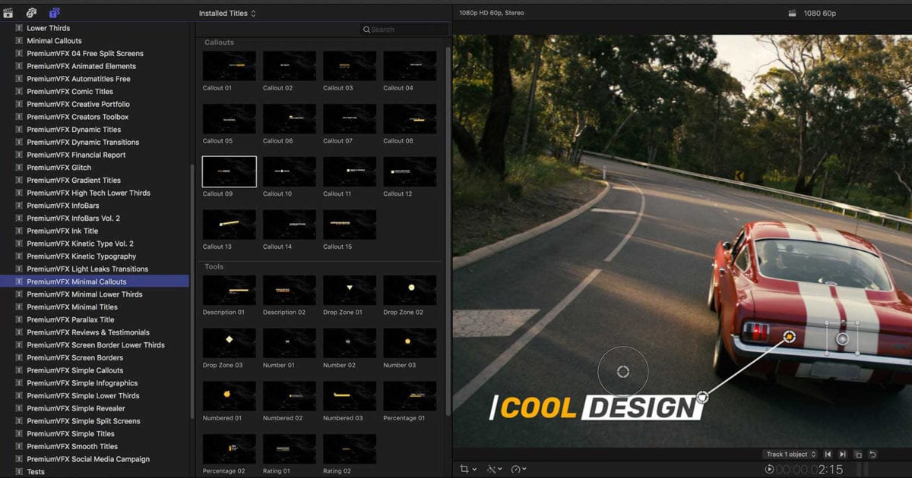912x478 pixels.
Task: Click the Track 1 object stepper
Action: [813, 454]
